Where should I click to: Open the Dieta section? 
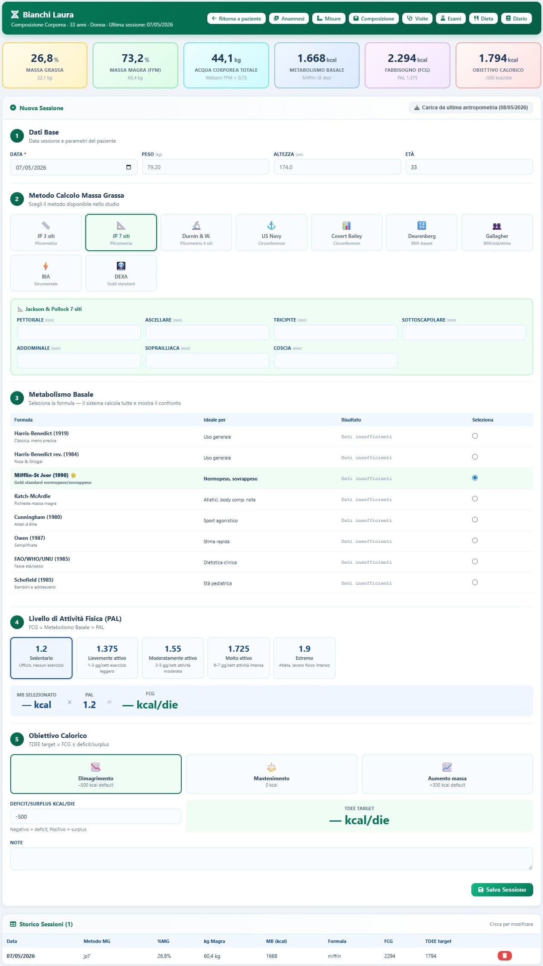click(x=483, y=18)
